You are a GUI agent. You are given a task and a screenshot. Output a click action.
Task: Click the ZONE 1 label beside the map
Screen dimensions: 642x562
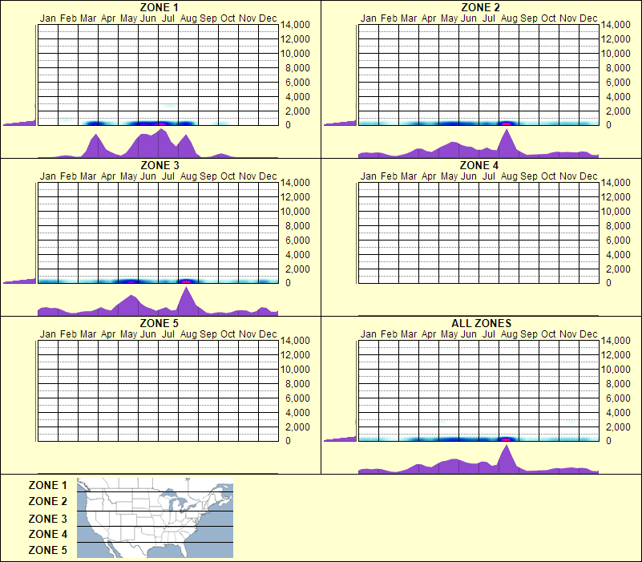47,485
